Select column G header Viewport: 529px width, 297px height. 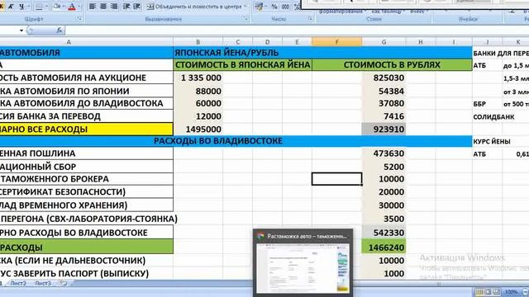384,42
